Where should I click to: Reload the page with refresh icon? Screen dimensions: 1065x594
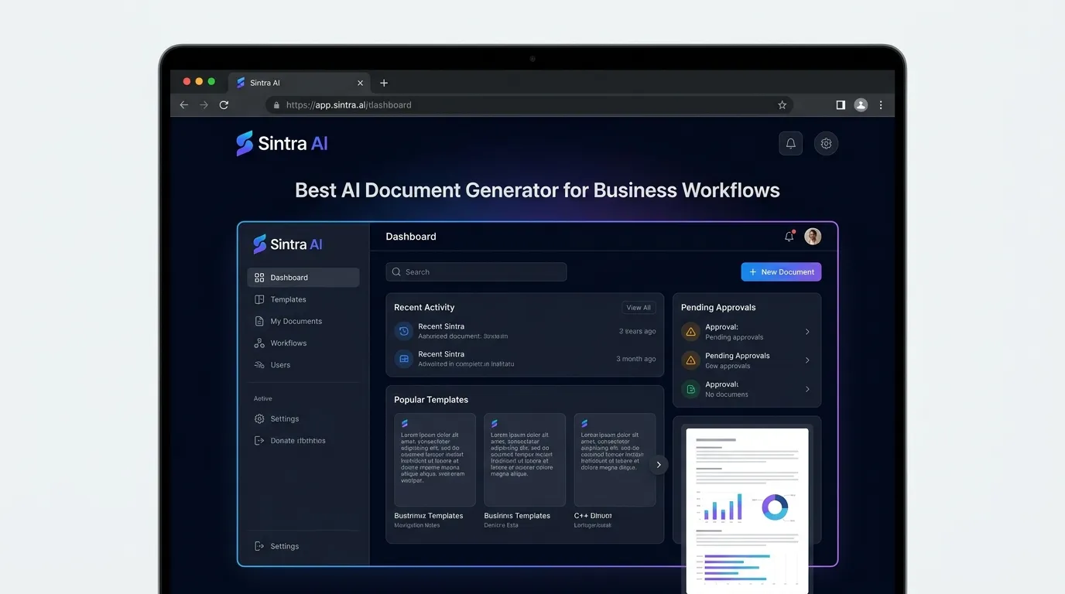tap(224, 105)
